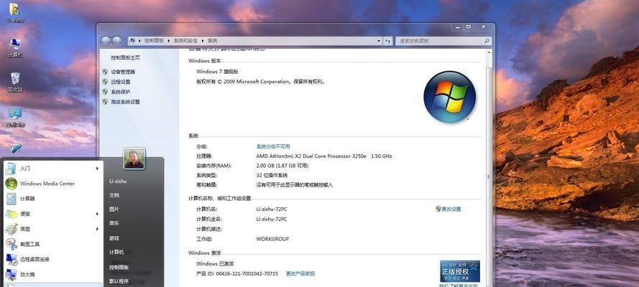Open address bar history dropdown
639x287 pixels.
pyautogui.click(x=379, y=41)
